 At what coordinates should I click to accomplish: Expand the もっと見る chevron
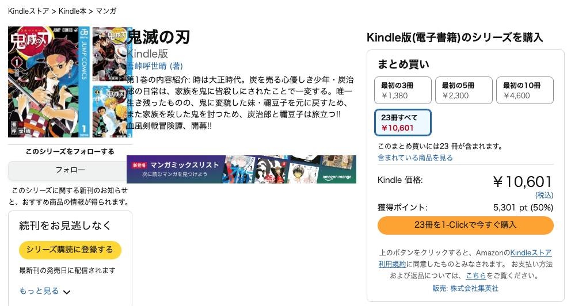coord(67,292)
